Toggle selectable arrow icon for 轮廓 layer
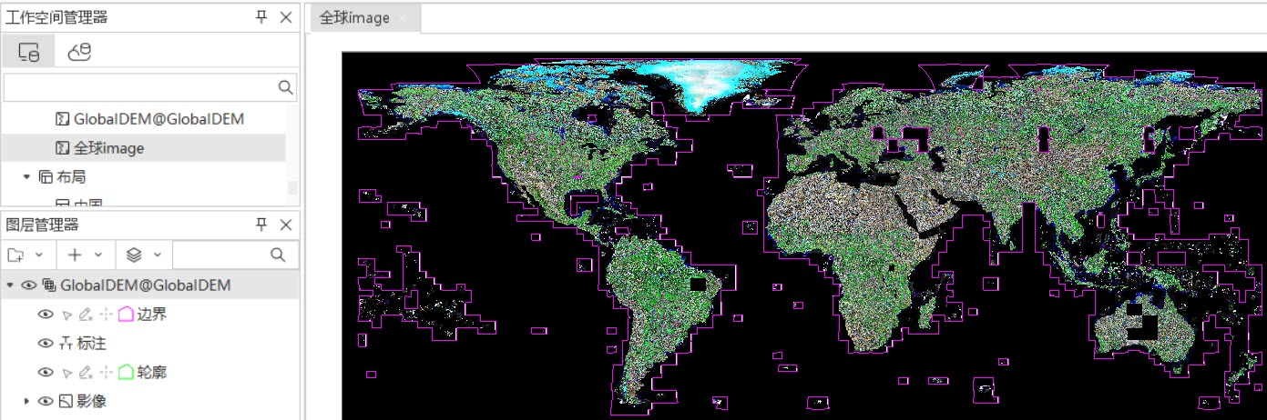Image resolution: width=1267 pixels, height=420 pixels. 66,373
